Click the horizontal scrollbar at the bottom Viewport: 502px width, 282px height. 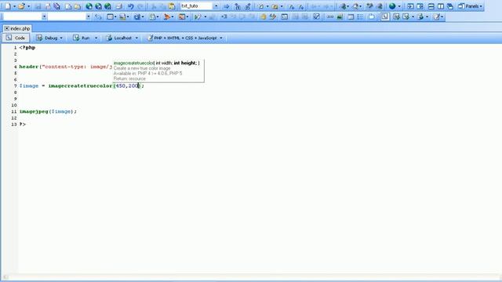tap(251, 277)
